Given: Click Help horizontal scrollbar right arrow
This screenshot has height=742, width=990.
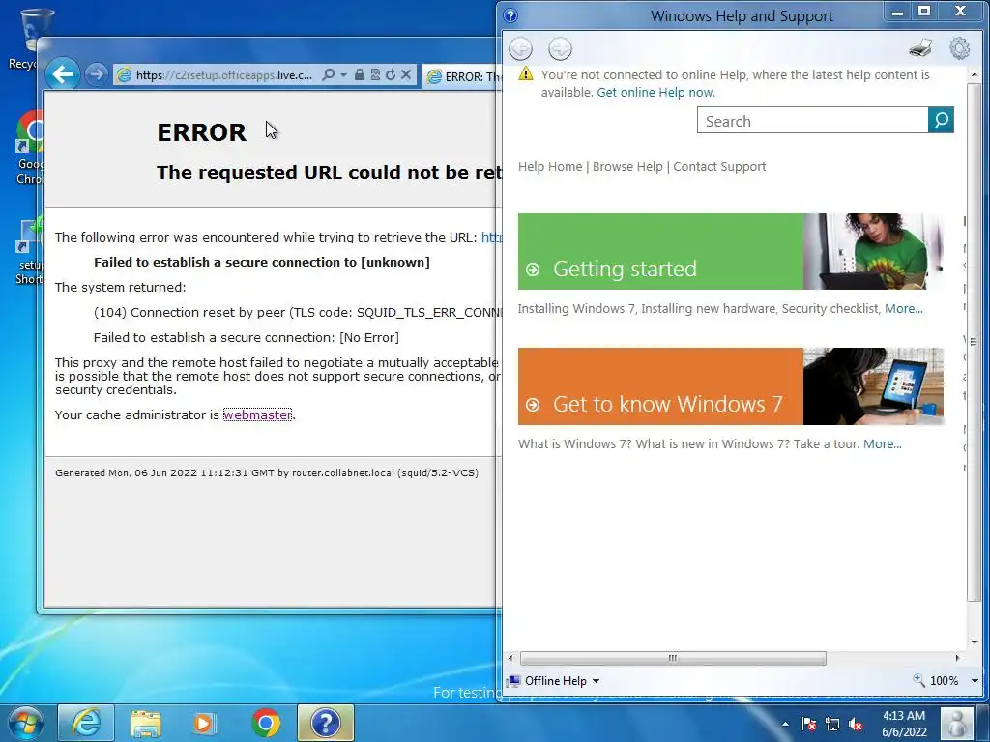Looking at the screenshot, I should pos(957,658).
